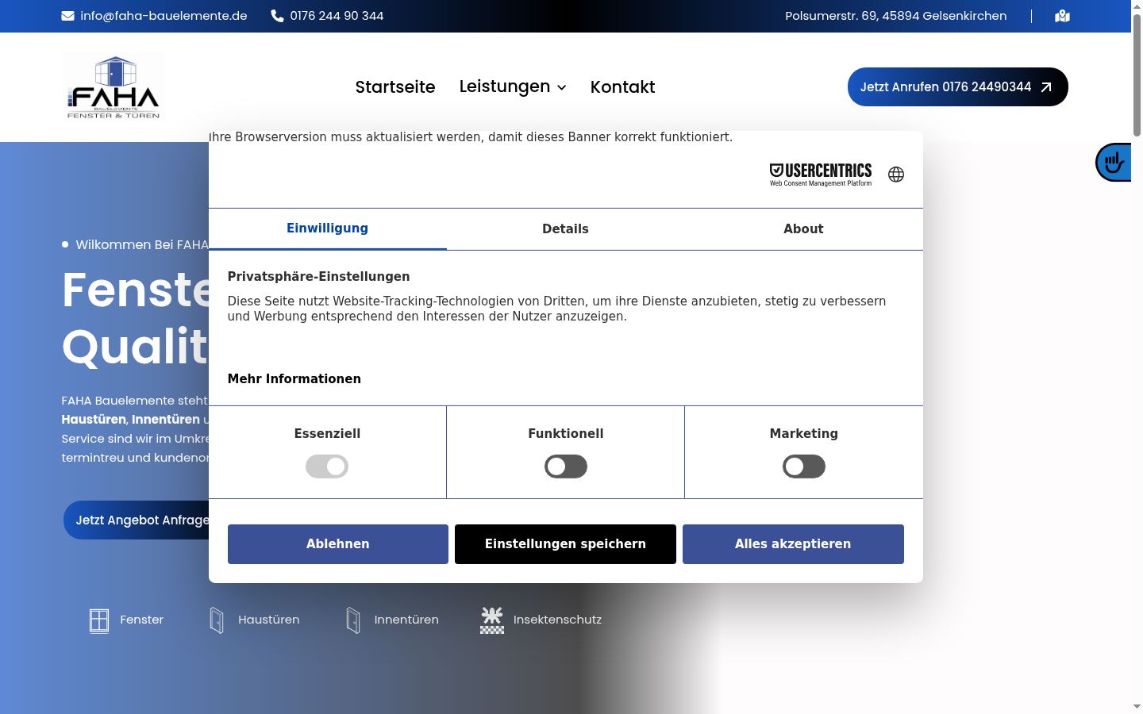The width and height of the screenshot is (1143, 714).
Task: Click the Insektenschutz label
Action: pyautogui.click(x=557, y=620)
